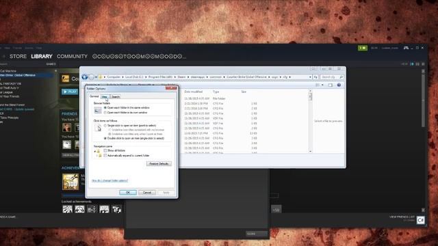Switch to General tab in Folder Options
This screenshot has width=438, height=246.
pyautogui.click(x=94, y=96)
